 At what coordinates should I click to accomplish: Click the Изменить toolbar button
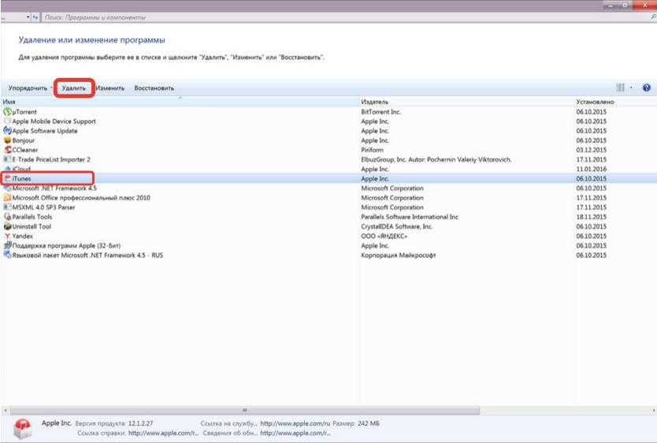pos(111,88)
